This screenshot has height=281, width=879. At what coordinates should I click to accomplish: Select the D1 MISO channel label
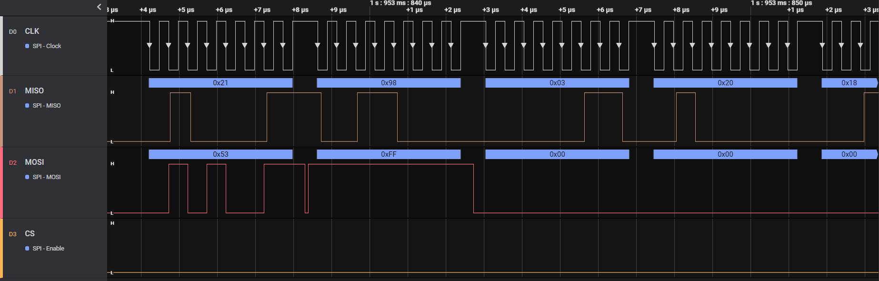34,90
